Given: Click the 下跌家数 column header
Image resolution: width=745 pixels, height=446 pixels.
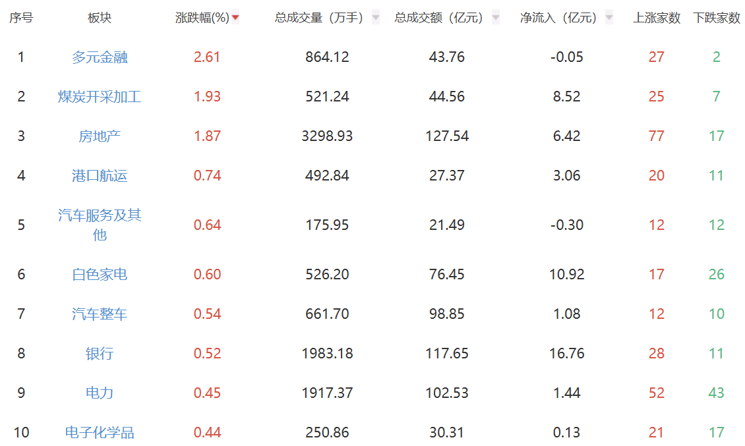Looking at the screenshot, I should pyautogui.click(x=717, y=18).
